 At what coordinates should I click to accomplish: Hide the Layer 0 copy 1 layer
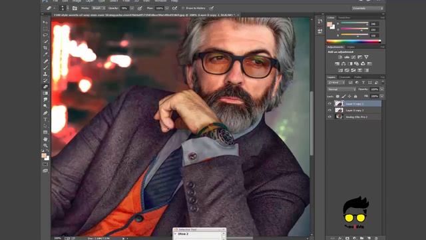pos(329,110)
